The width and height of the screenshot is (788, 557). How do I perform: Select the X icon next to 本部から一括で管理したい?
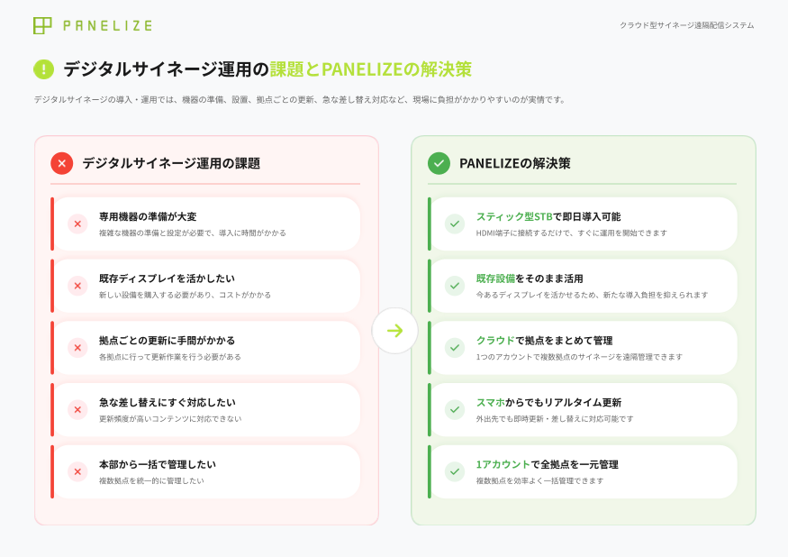click(x=77, y=470)
